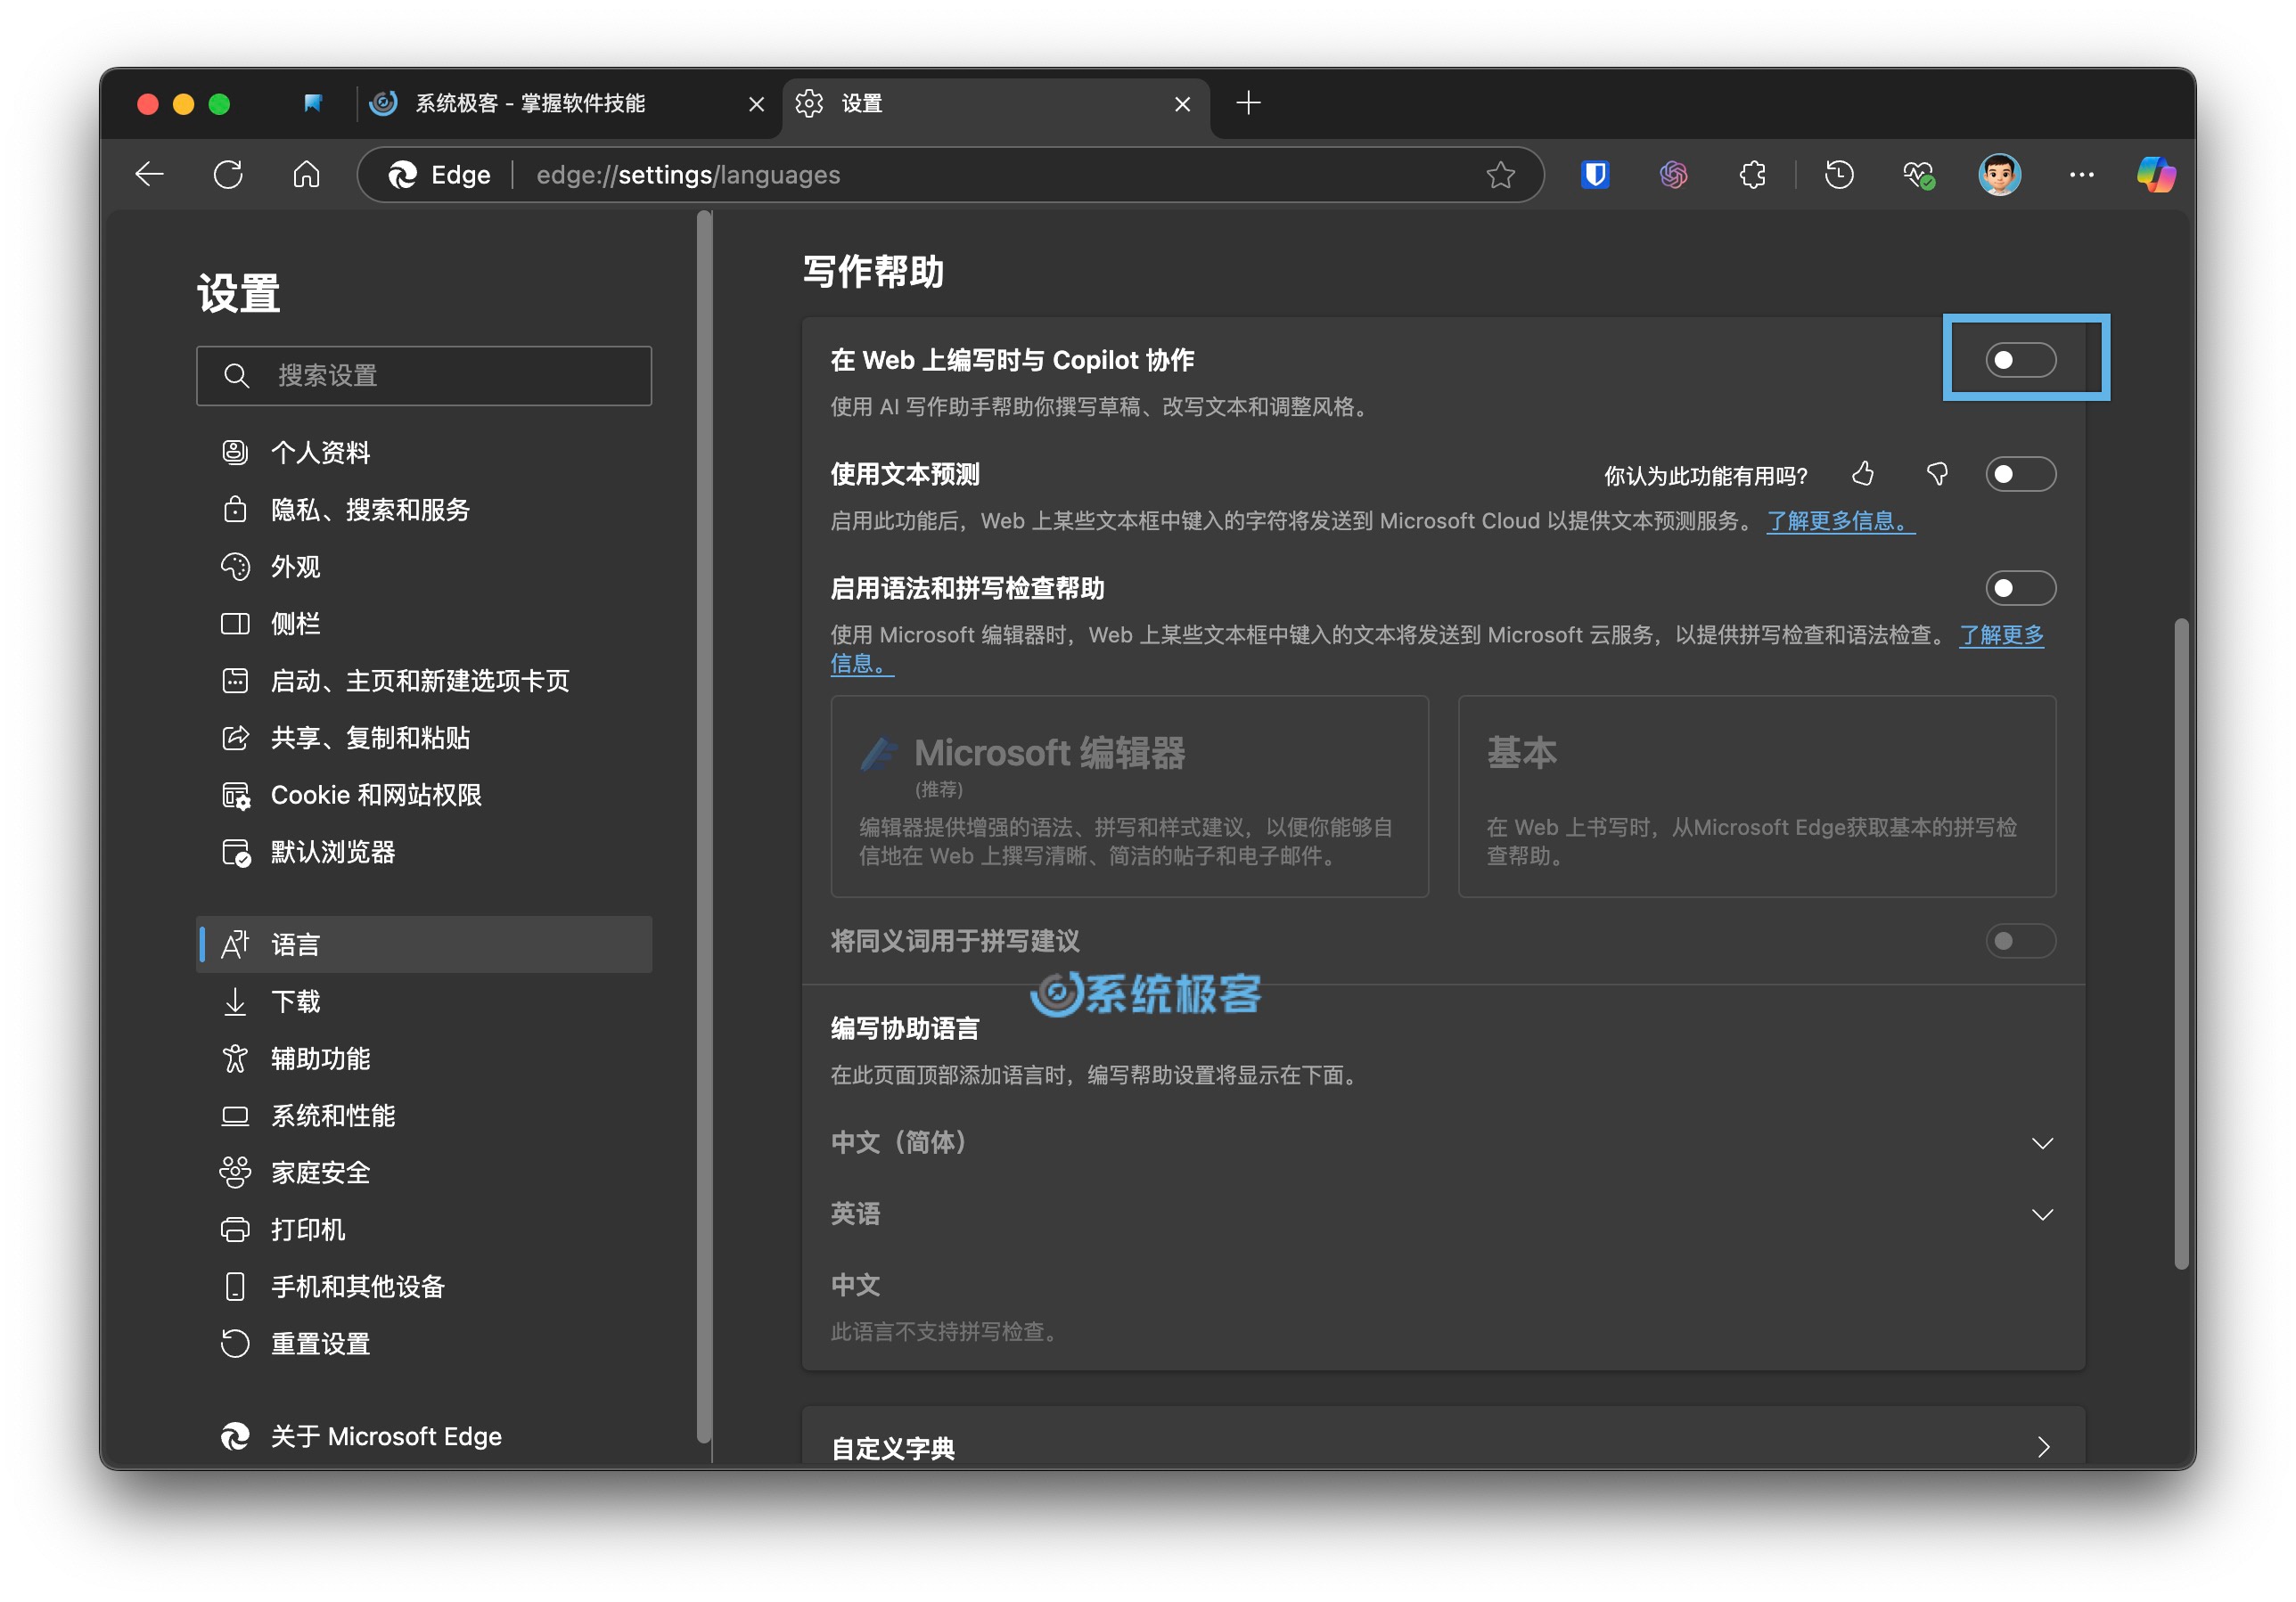The width and height of the screenshot is (2296, 1602).
Task: Open 启动、主页和新建选项卡页 section
Action: tap(424, 681)
